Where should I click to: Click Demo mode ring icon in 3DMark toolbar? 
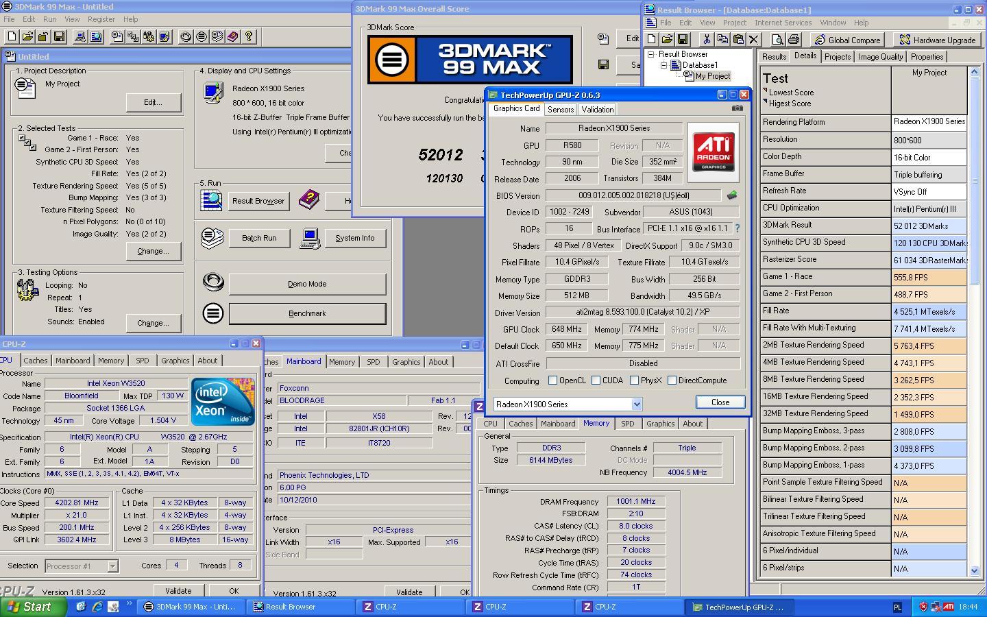(186, 36)
